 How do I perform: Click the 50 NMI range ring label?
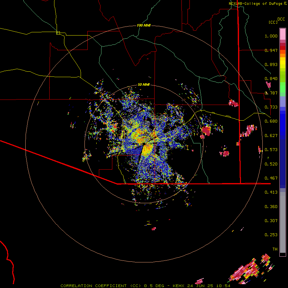[x=144, y=84]
